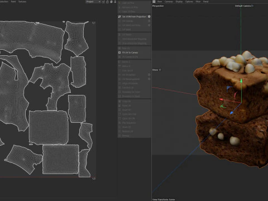
Task: Open the Panel menu
Action: [205, 2]
